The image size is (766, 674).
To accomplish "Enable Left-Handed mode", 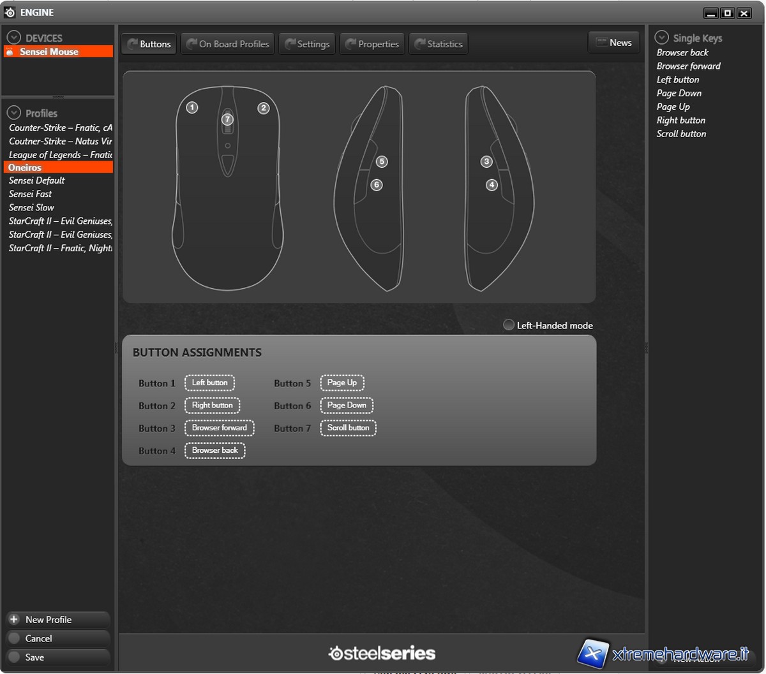I will pos(509,325).
